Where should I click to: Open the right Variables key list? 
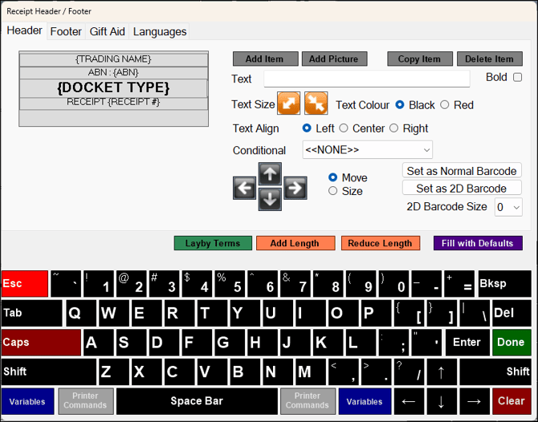(x=365, y=401)
